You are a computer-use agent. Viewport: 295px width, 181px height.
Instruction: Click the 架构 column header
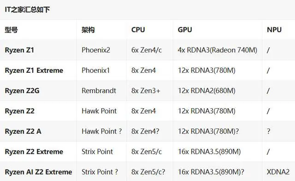click(88, 29)
